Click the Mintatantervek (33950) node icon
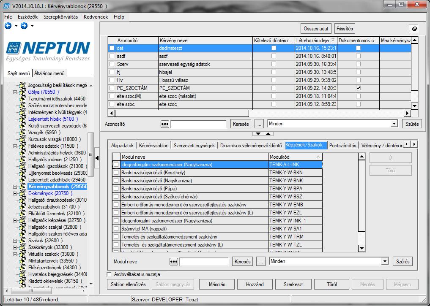The image size is (430, 306). pos(23,261)
